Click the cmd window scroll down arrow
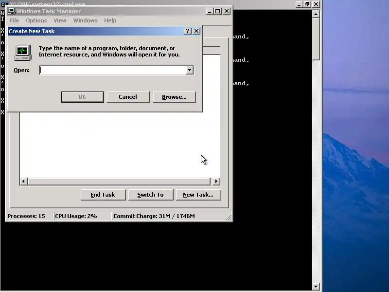Image resolution: width=389 pixels, height=292 pixels. [x=316, y=287]
